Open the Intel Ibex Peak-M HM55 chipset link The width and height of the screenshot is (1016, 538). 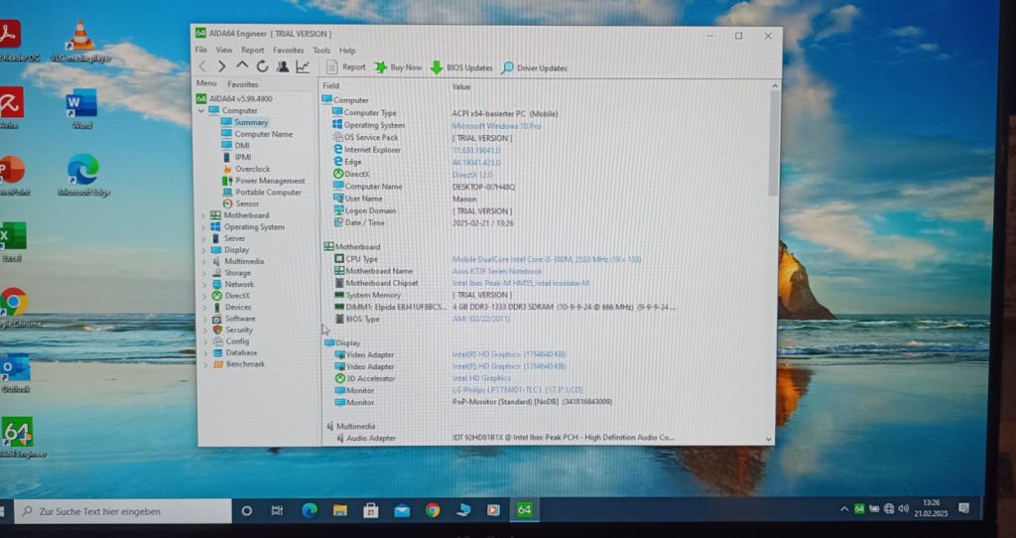click(x=521, y=283)
